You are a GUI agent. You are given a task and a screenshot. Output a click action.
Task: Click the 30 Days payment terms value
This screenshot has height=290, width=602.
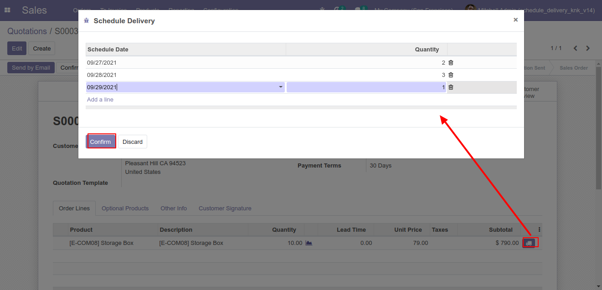click(x=381, y=166)
